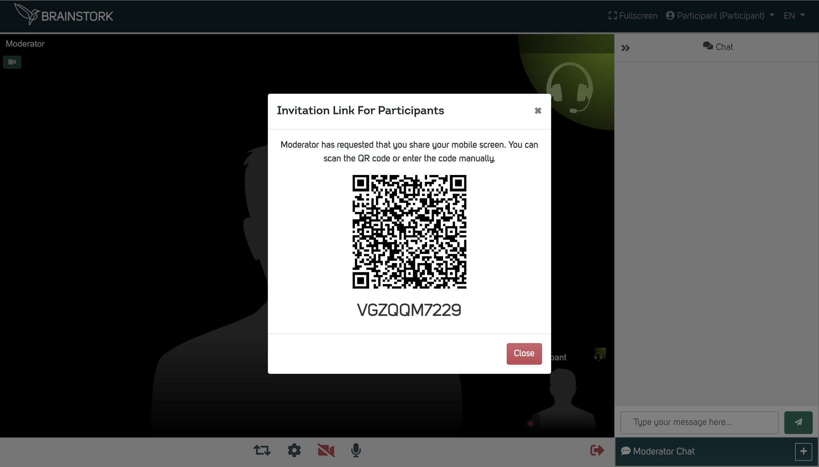Toggle the camera off icon
Image resolution: width=819 pixels, height=467 pixels.
tap(326, 451)
